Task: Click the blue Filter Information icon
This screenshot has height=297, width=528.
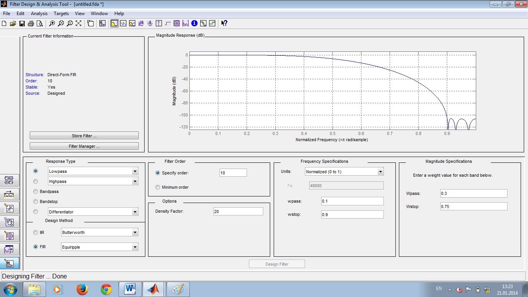Action: (x=194, y=24)
